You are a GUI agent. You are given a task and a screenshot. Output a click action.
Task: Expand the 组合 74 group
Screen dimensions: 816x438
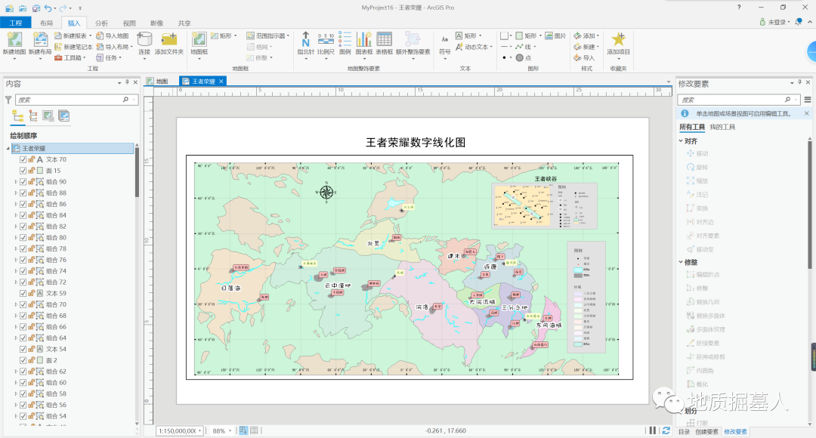coord(16,271)
